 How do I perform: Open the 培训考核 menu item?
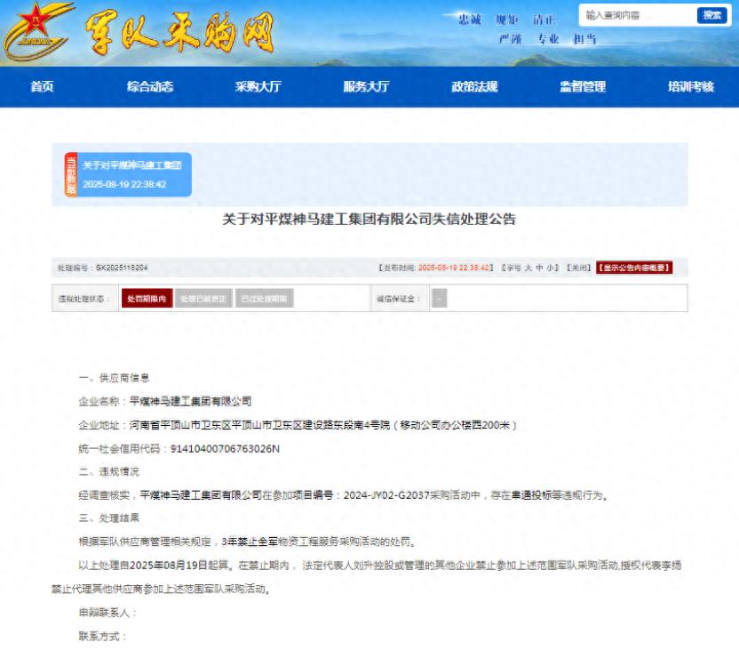[x=691, y=87]
